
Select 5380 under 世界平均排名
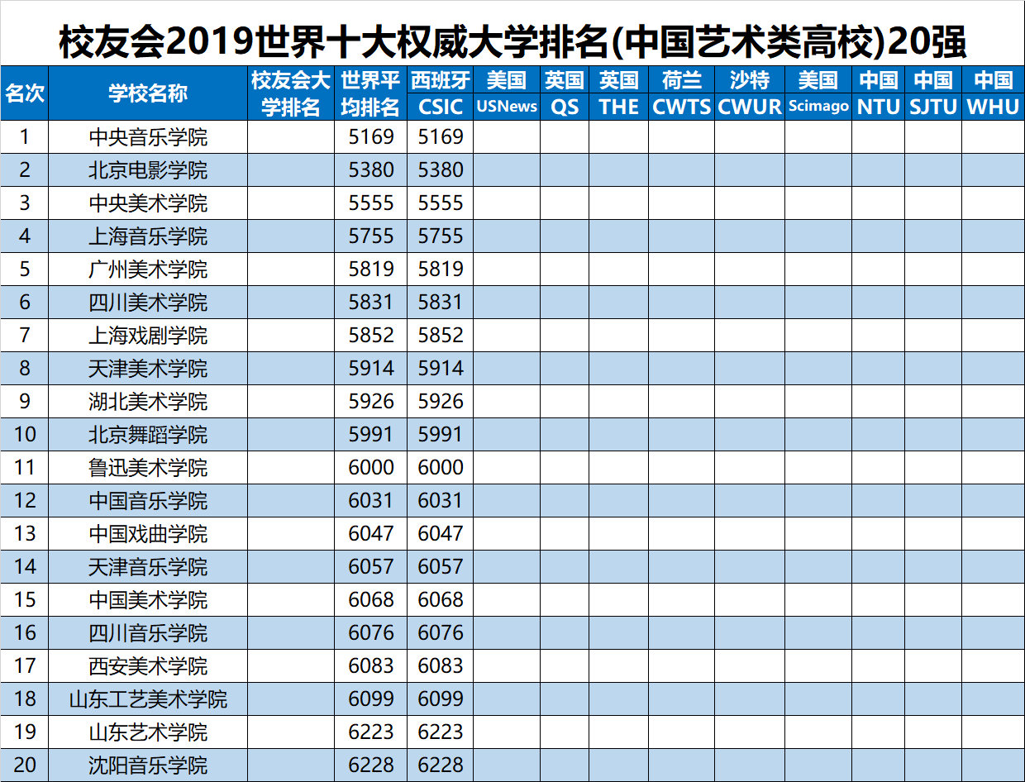point(371,170)
